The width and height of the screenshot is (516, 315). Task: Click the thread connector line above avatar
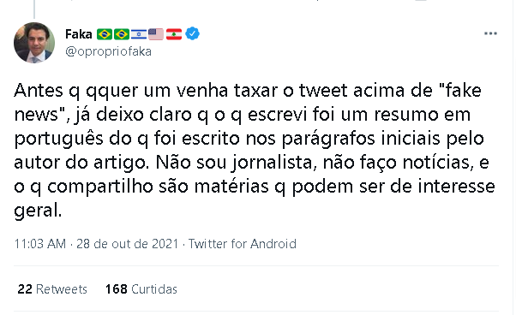click(x=34, y=9)
